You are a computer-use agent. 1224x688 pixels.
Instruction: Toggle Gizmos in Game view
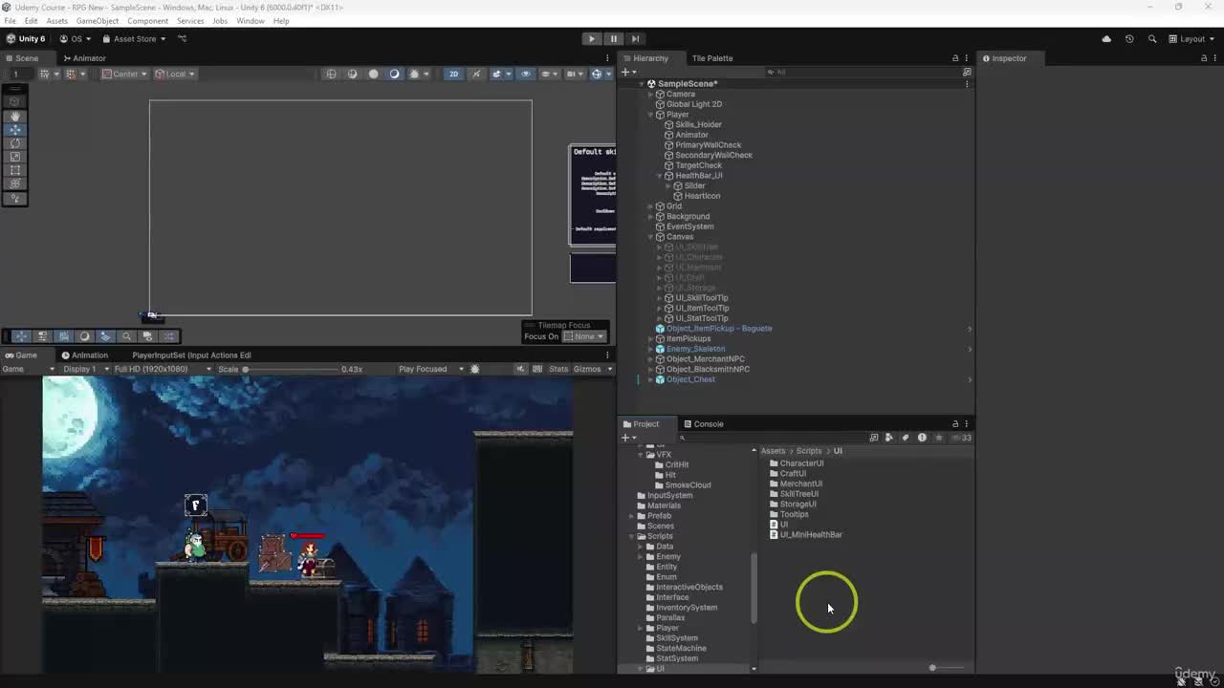(587, 369)
